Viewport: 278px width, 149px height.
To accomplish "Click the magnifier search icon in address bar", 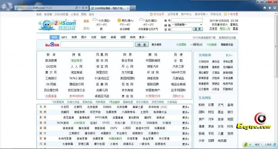I will (76, 8).
